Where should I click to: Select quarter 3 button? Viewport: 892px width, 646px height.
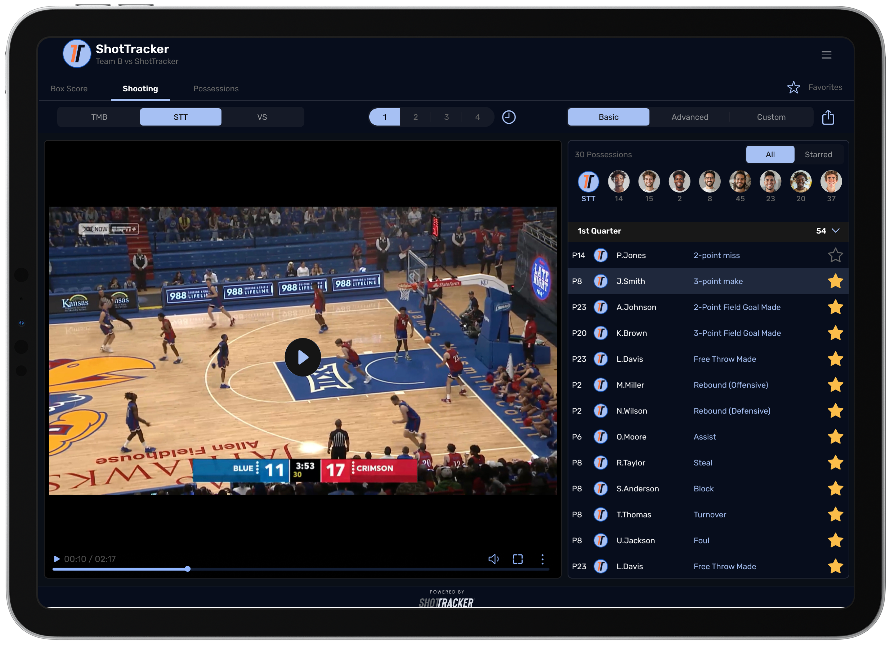tap(446, 117)
